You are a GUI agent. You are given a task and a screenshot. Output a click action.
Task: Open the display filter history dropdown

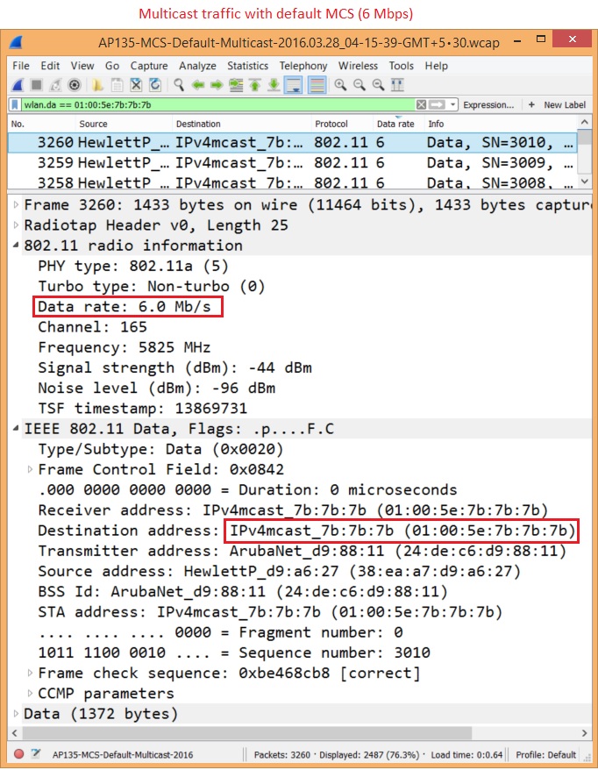452,105
